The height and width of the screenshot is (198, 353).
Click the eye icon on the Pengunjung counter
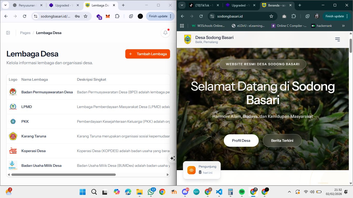(191, 170)
